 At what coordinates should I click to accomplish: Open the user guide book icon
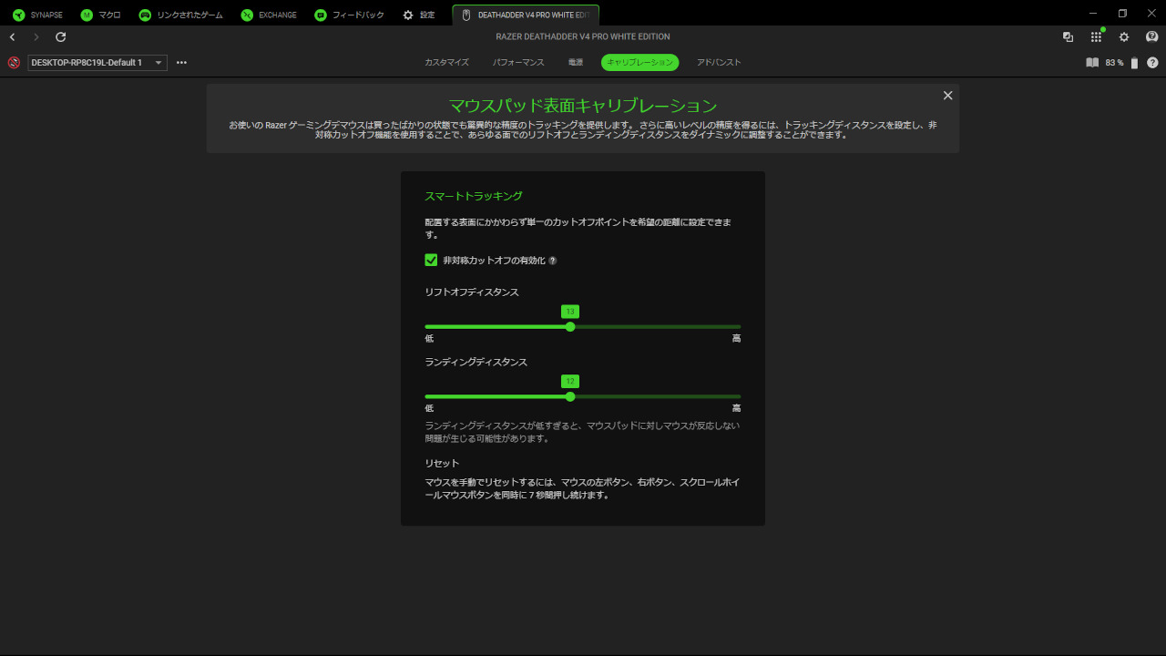1092,63
